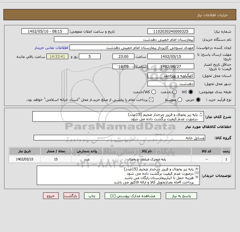Click the توضیحات خریدار text area
Viewport: 240px width, 232px height.
click(x=118, y=175)
